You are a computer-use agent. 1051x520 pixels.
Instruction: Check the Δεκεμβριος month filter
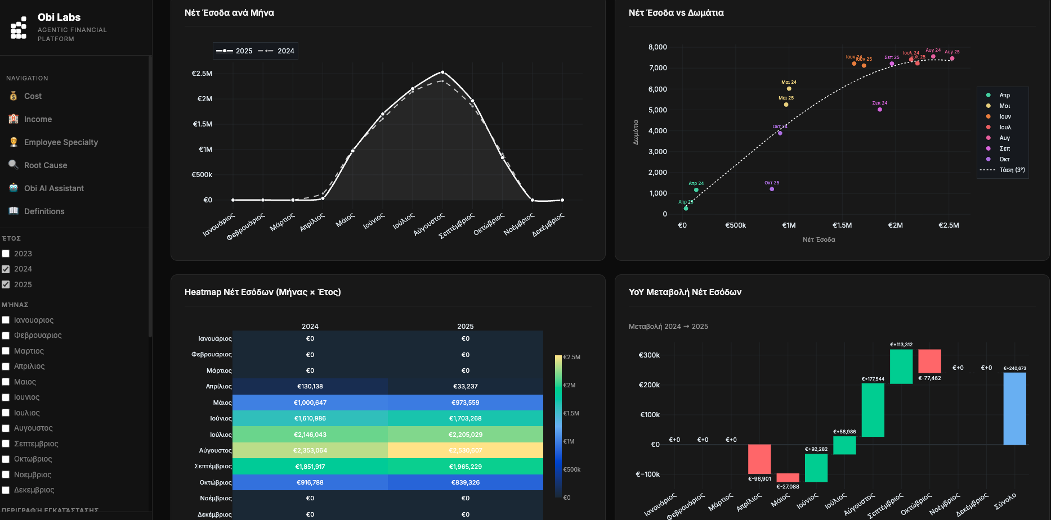[x=6, y=490]
